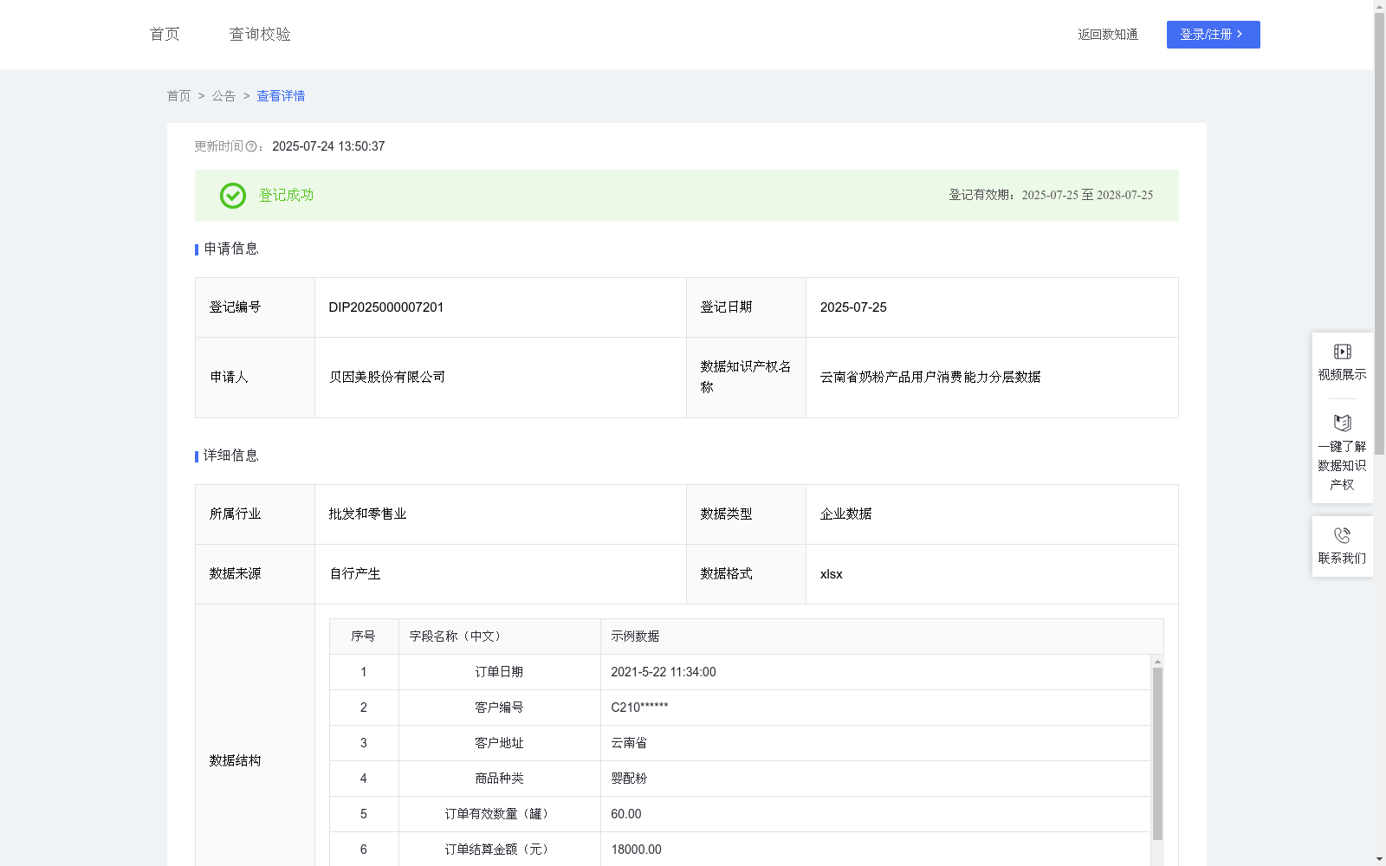Click the 登录/注册 button

(x=1213, y=35)
